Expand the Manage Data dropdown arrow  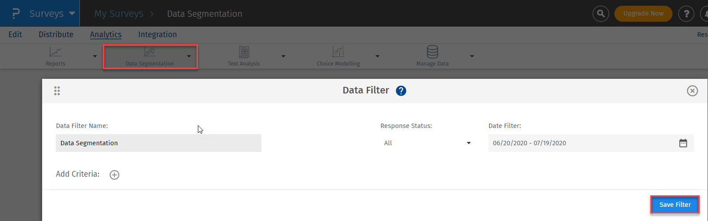click(x=472, y=56)
